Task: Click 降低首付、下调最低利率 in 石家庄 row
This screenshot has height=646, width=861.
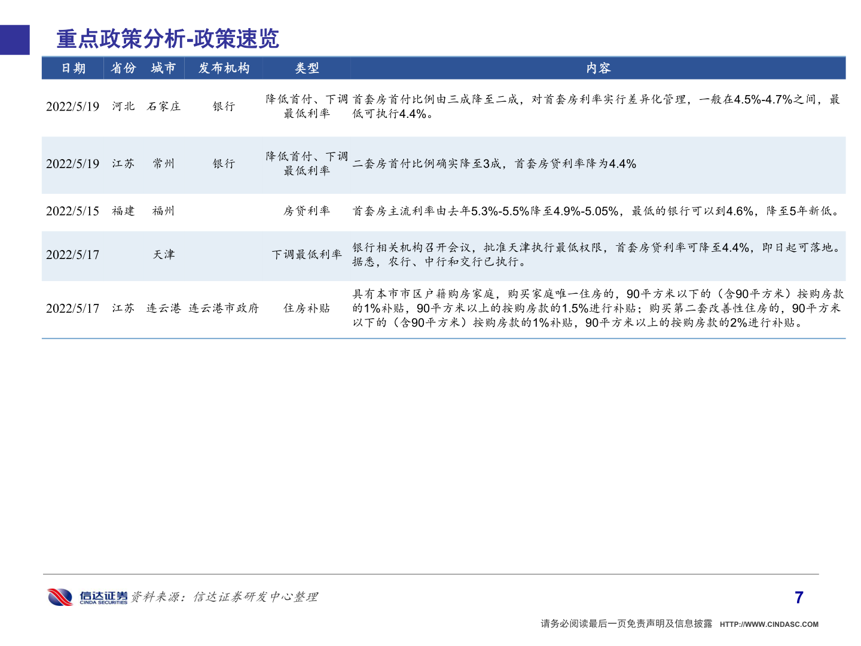Action: coord(307,106)
